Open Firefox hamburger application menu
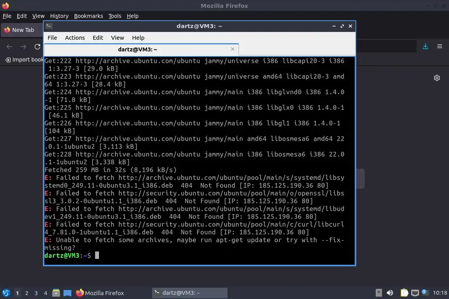 coord(440,46)
